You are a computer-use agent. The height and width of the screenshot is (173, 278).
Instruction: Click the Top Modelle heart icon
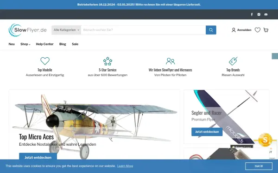point(45,61)
